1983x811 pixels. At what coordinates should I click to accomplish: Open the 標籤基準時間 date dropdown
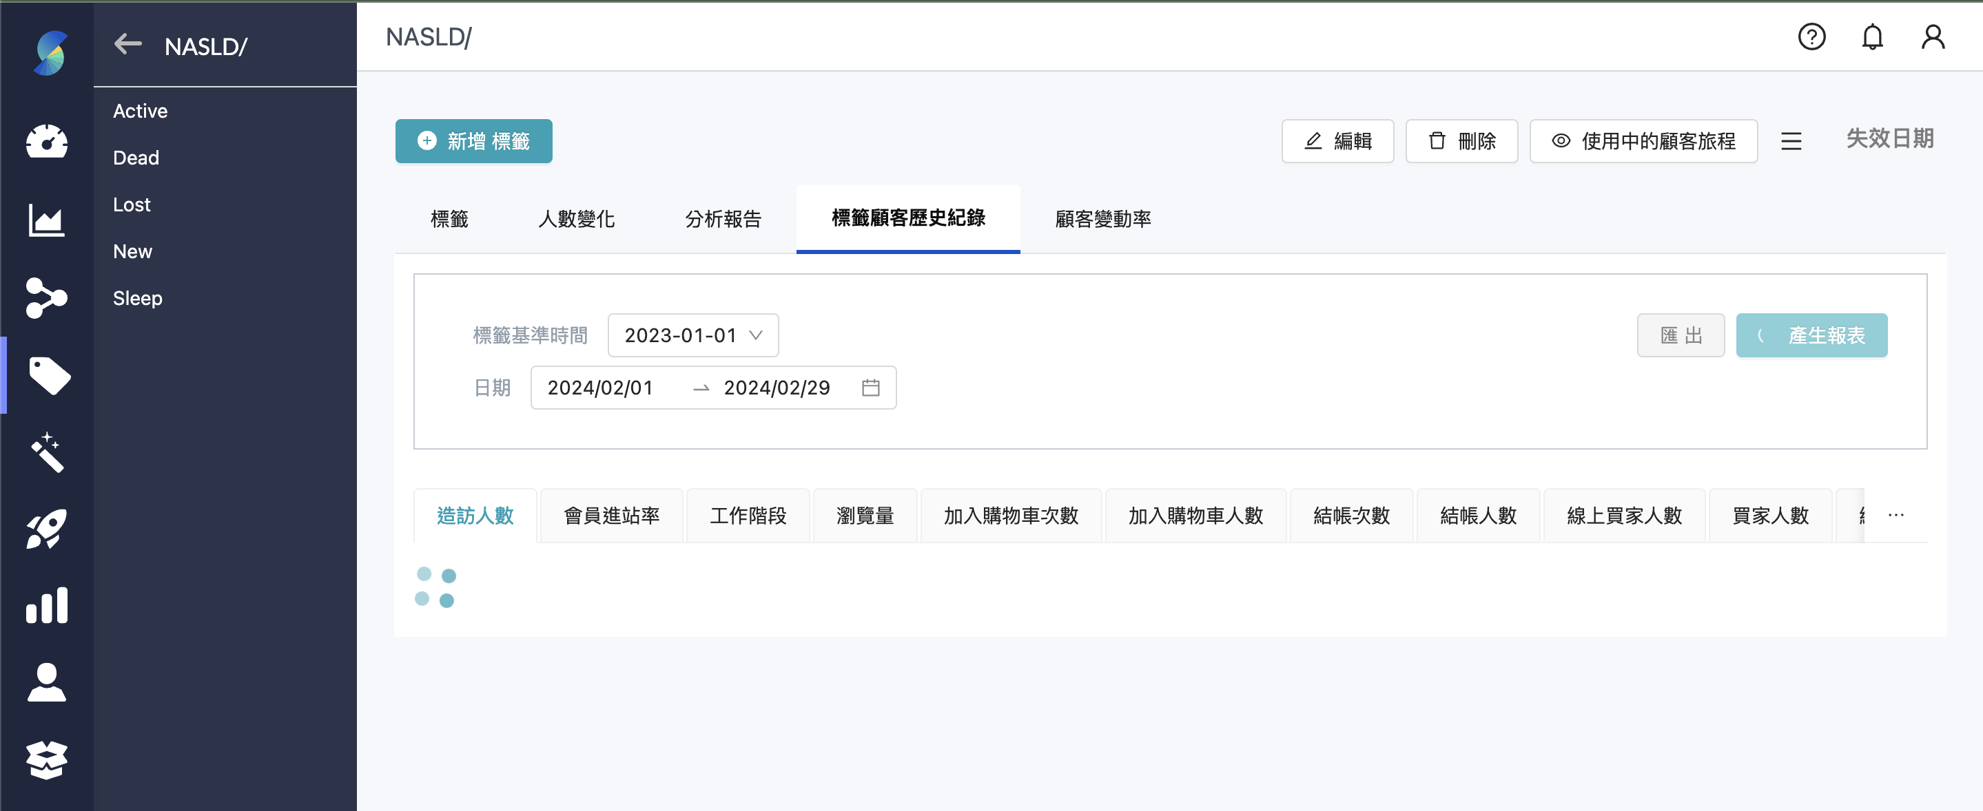pos(693,335)
